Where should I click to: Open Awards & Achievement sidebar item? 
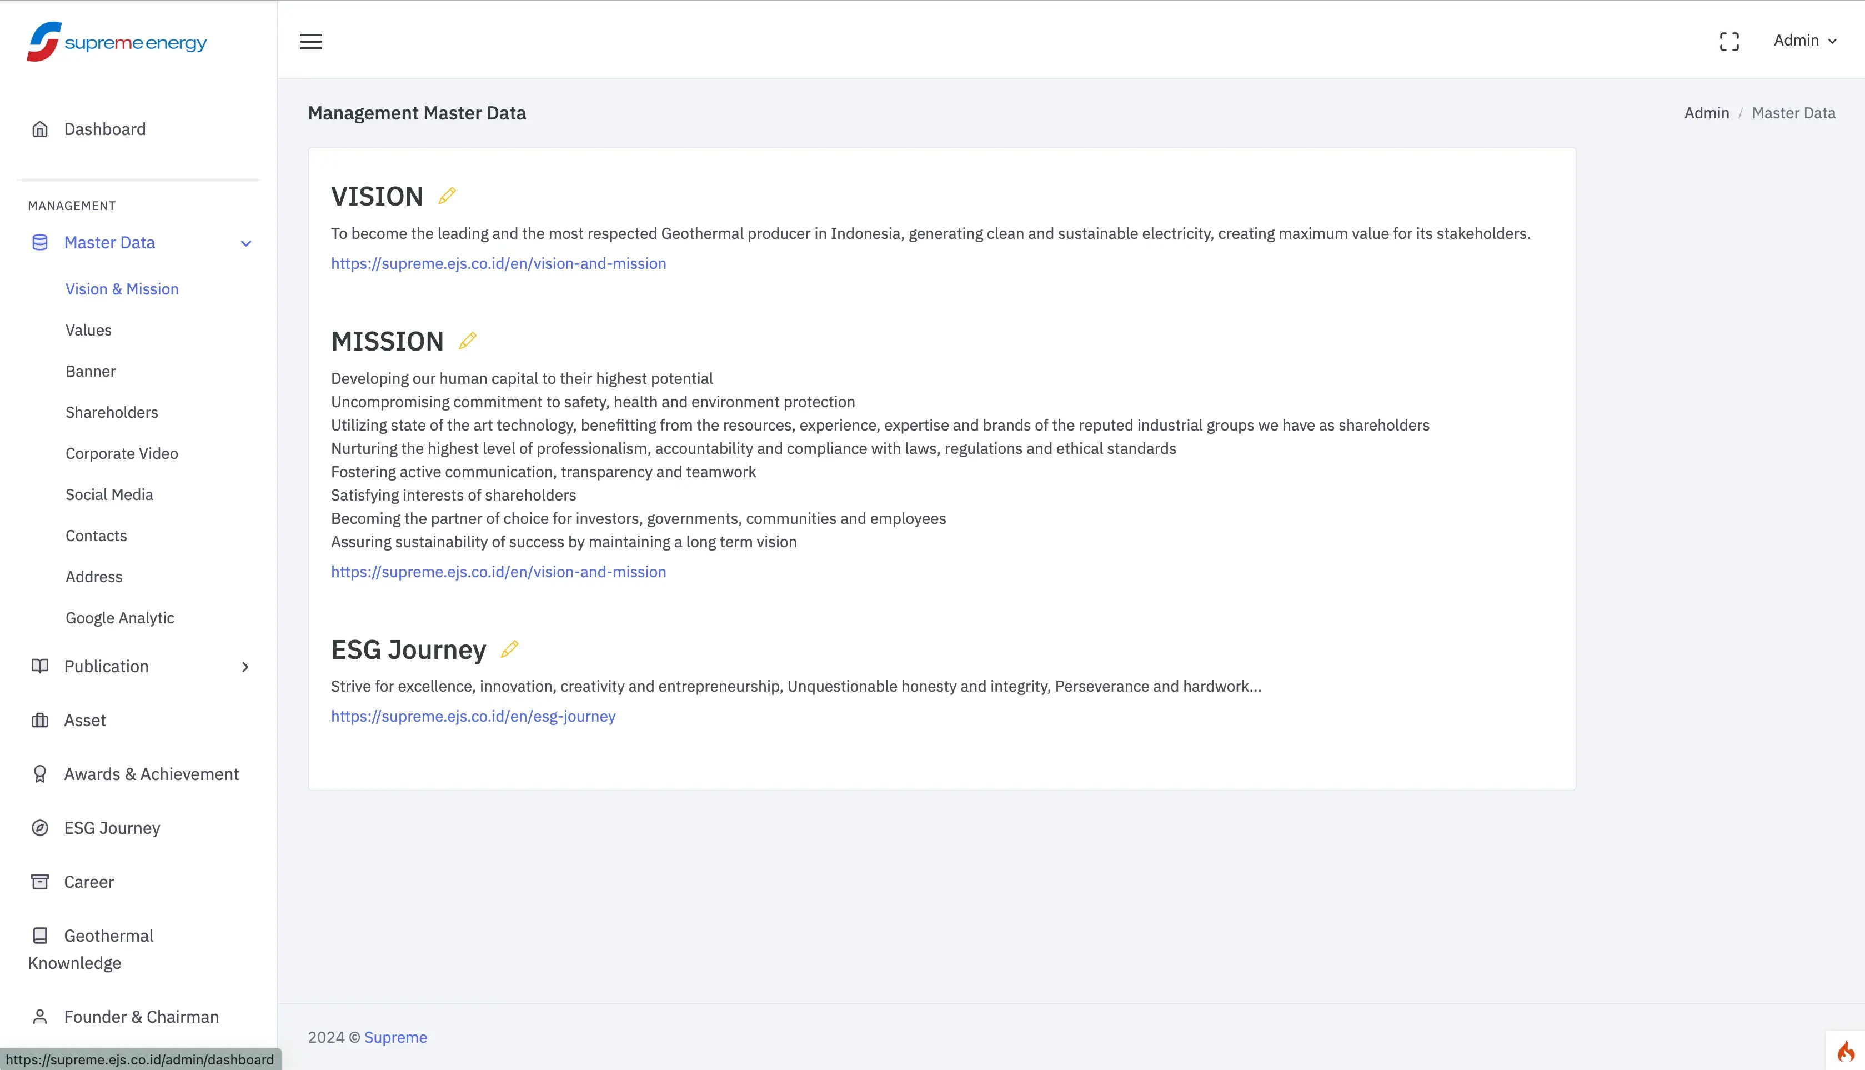pos(151,774)
